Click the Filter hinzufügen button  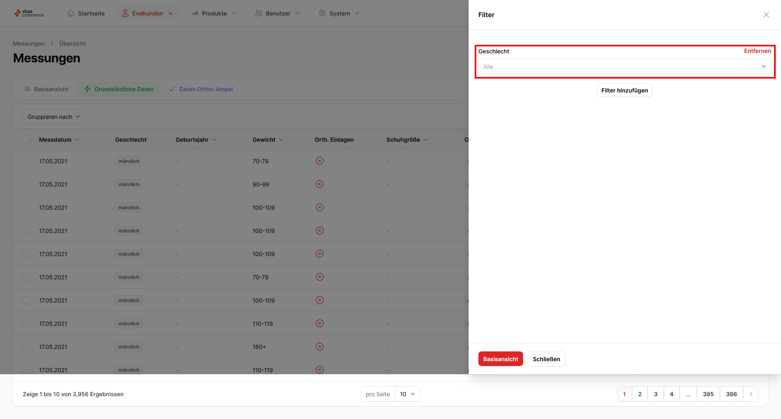[624, 90]
